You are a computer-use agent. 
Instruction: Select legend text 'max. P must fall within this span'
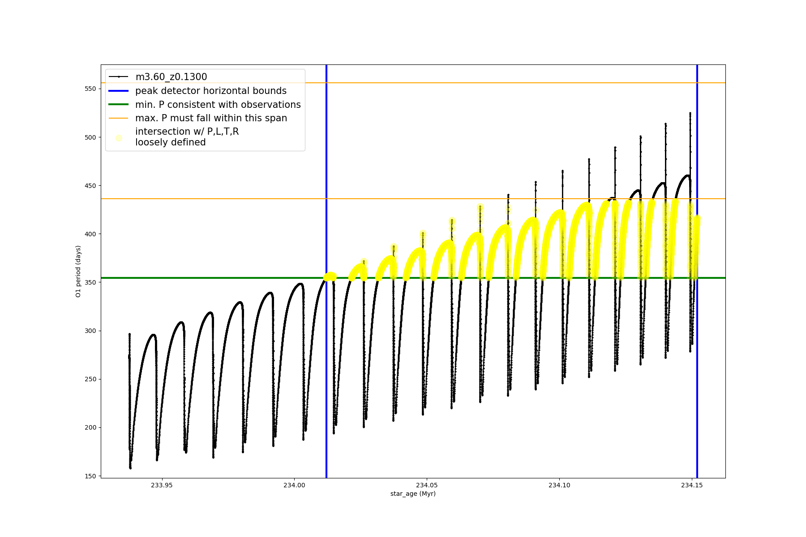pyautogui.click(x=211, y=118)
